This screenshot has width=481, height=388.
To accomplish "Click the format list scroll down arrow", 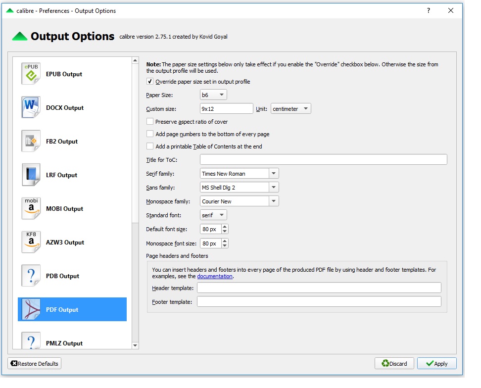I will (135, 345).
